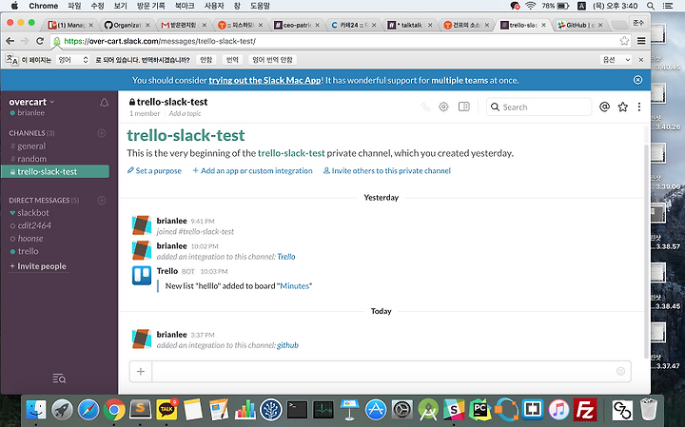Open Chrome history menu in menu bar
Image resolution: width=685 pixels, height=427 pixels.
150,6
